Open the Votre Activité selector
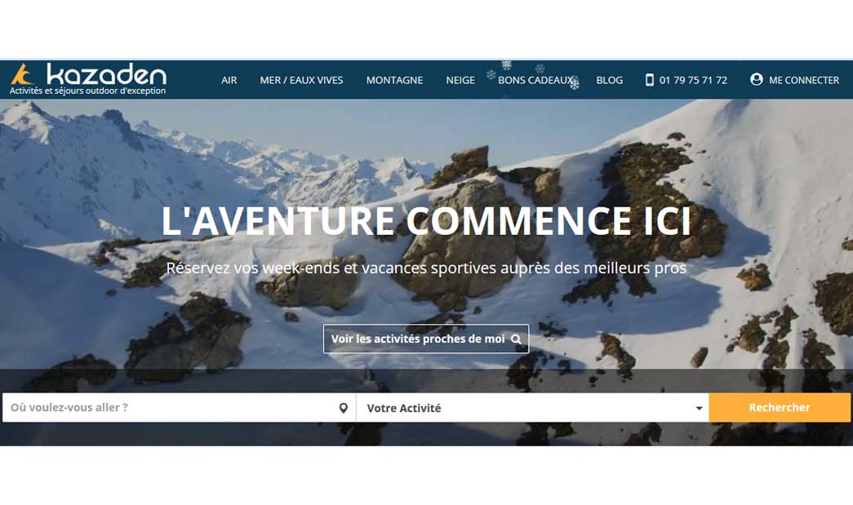The image size is (853, 505). coord(532,408)
